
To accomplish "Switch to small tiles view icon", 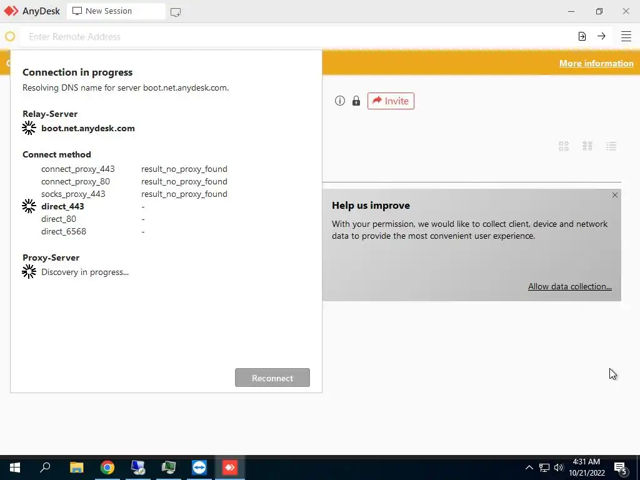I will (587, 146).
